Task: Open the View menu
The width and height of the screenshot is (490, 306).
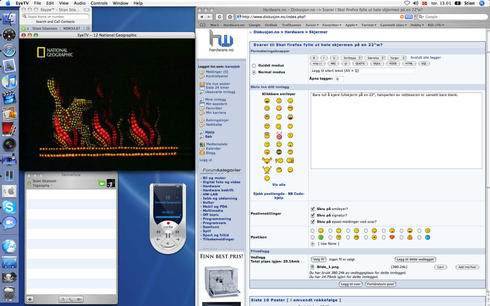Action: pyautogui.click(x=64, y=3)
